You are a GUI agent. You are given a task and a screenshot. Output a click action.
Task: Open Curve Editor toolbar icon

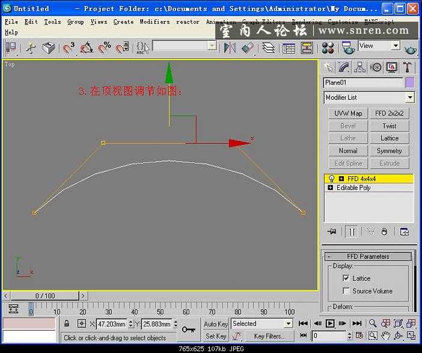point(289,49)
